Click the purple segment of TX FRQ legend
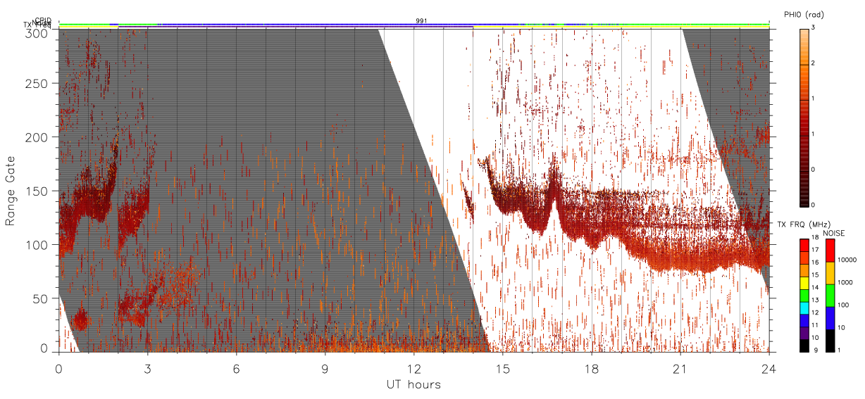Viewport: 865px width, 399px height. coord(803,334)
